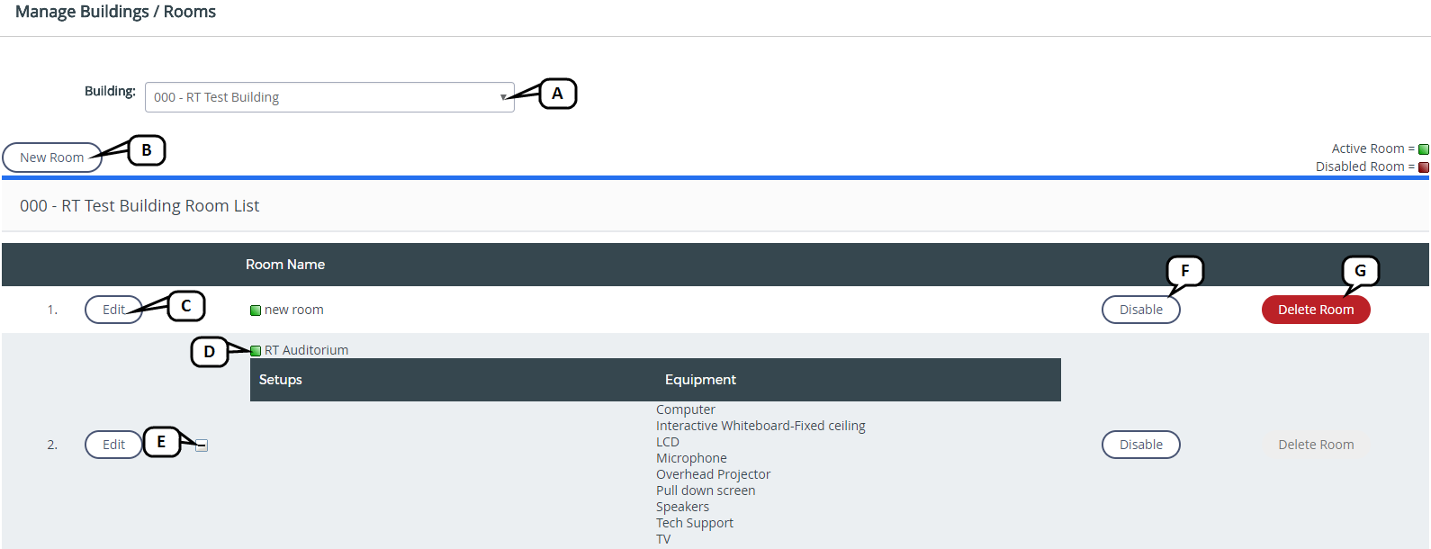Select the callout marker labeled F
1431x549 pixels.
(x=1184, y=271)
